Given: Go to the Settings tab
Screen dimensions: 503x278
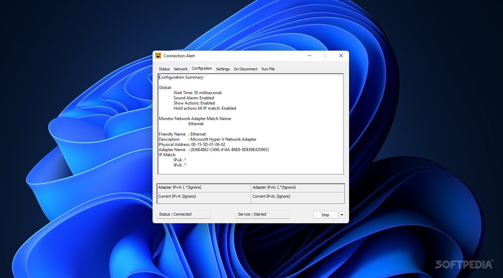Looking at the screenshot, I should pos(223,69).
